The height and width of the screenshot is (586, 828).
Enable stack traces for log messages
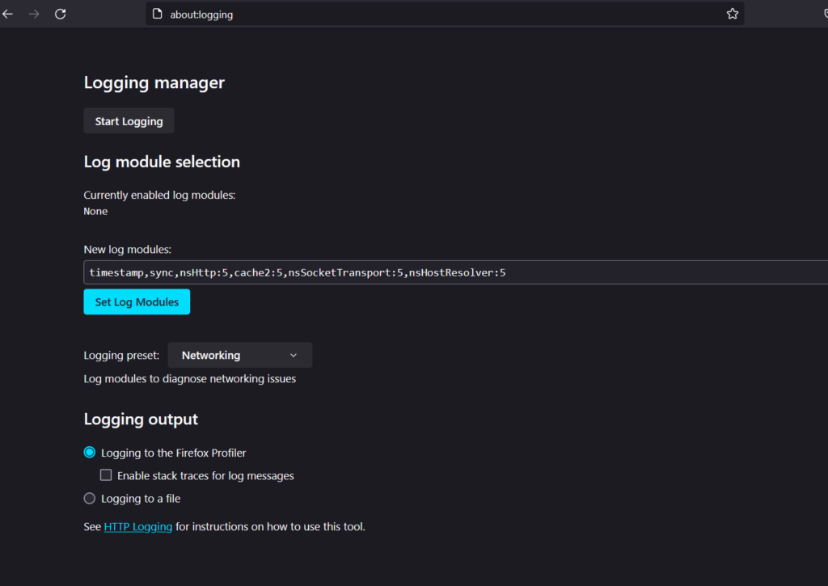coord(106,475)
